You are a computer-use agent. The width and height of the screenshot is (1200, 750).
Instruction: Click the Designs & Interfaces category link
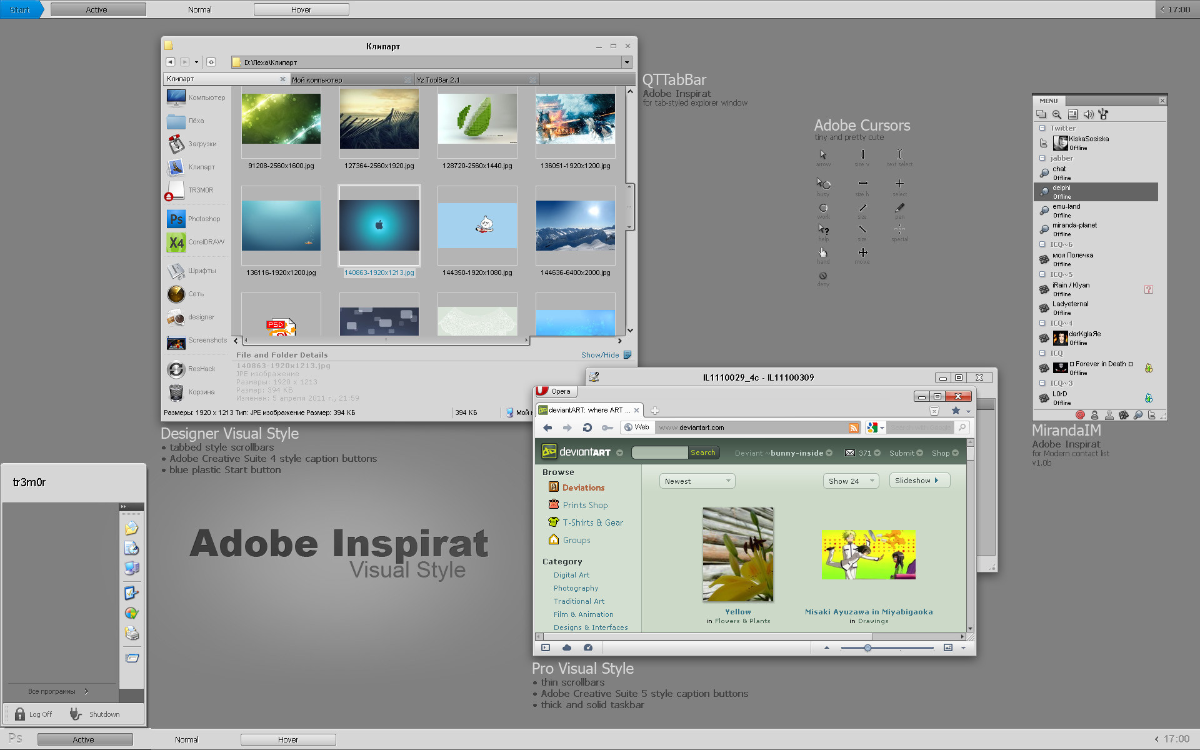(591, 627)
